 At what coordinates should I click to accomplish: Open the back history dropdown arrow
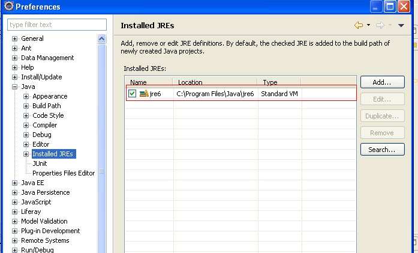(368, 25)
